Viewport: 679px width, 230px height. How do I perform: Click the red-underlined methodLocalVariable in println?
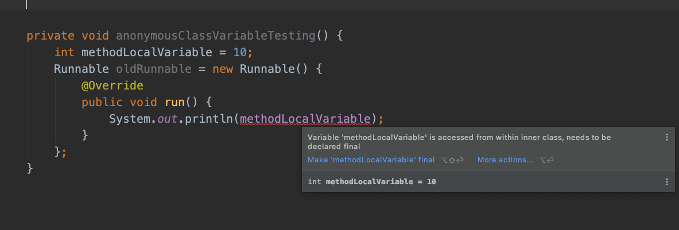coord(306,119)
